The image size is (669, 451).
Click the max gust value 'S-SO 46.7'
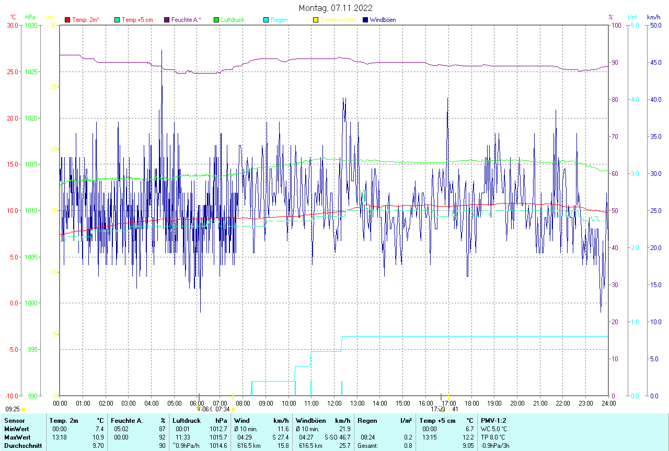coord(337,437)
